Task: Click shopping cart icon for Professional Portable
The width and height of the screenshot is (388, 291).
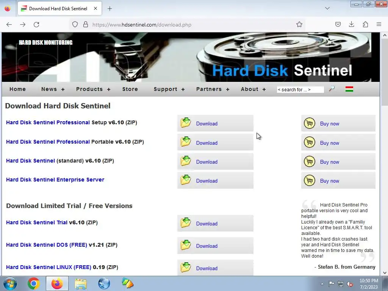Action: pos(309,142)
